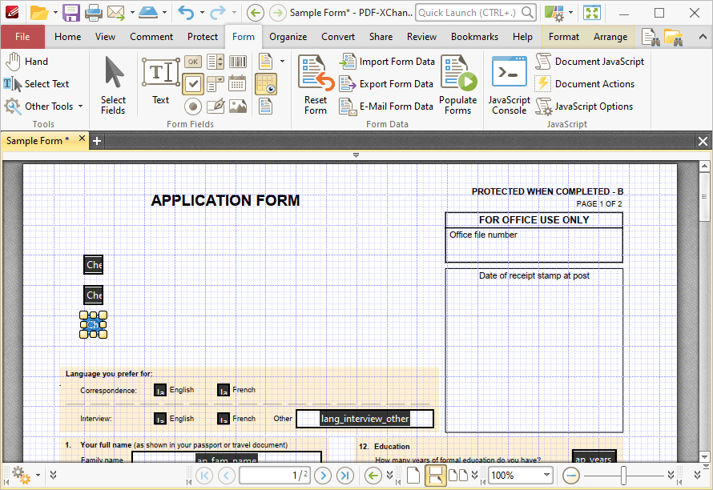Click the find binoculars document icon

pos(651,37)
